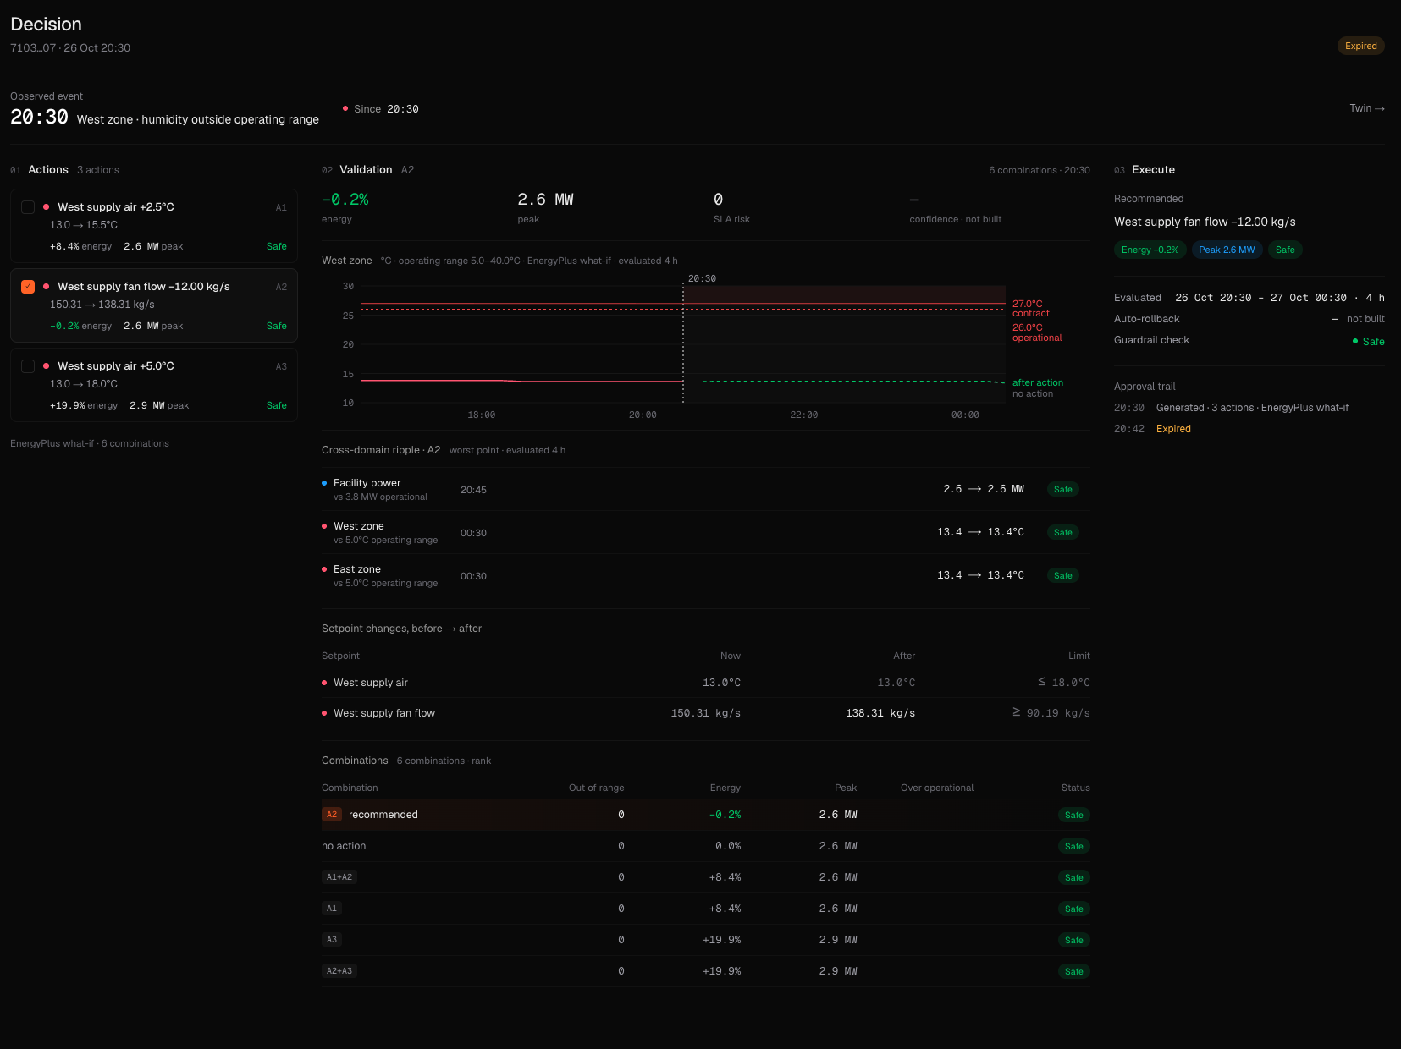Click the no action legend label

pos(1033,393)
